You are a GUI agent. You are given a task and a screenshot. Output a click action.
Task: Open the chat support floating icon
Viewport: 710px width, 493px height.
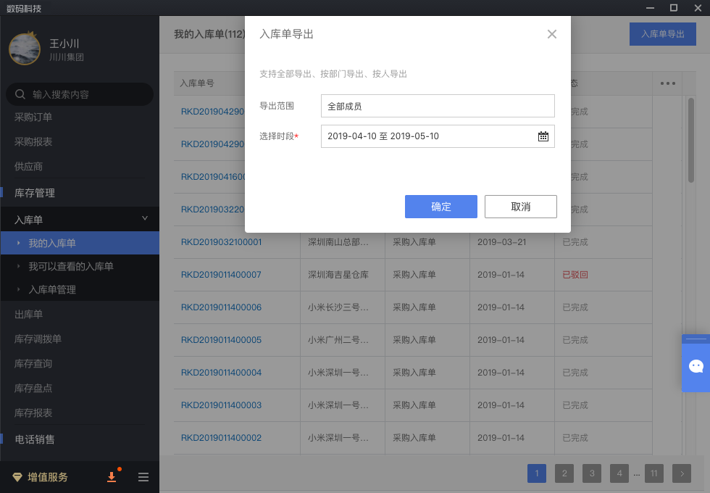tap(696, 366)
